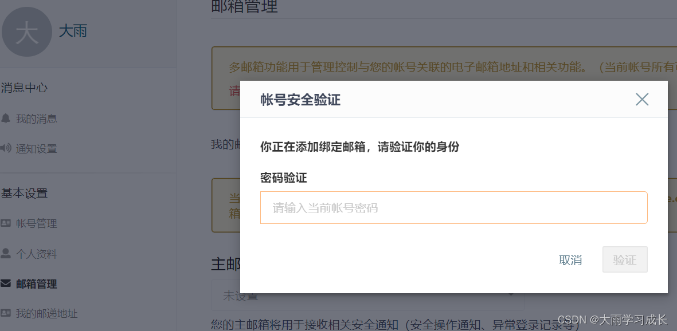
Task: Click the bell icon beside 我的消息
Action: click(6, 118)
